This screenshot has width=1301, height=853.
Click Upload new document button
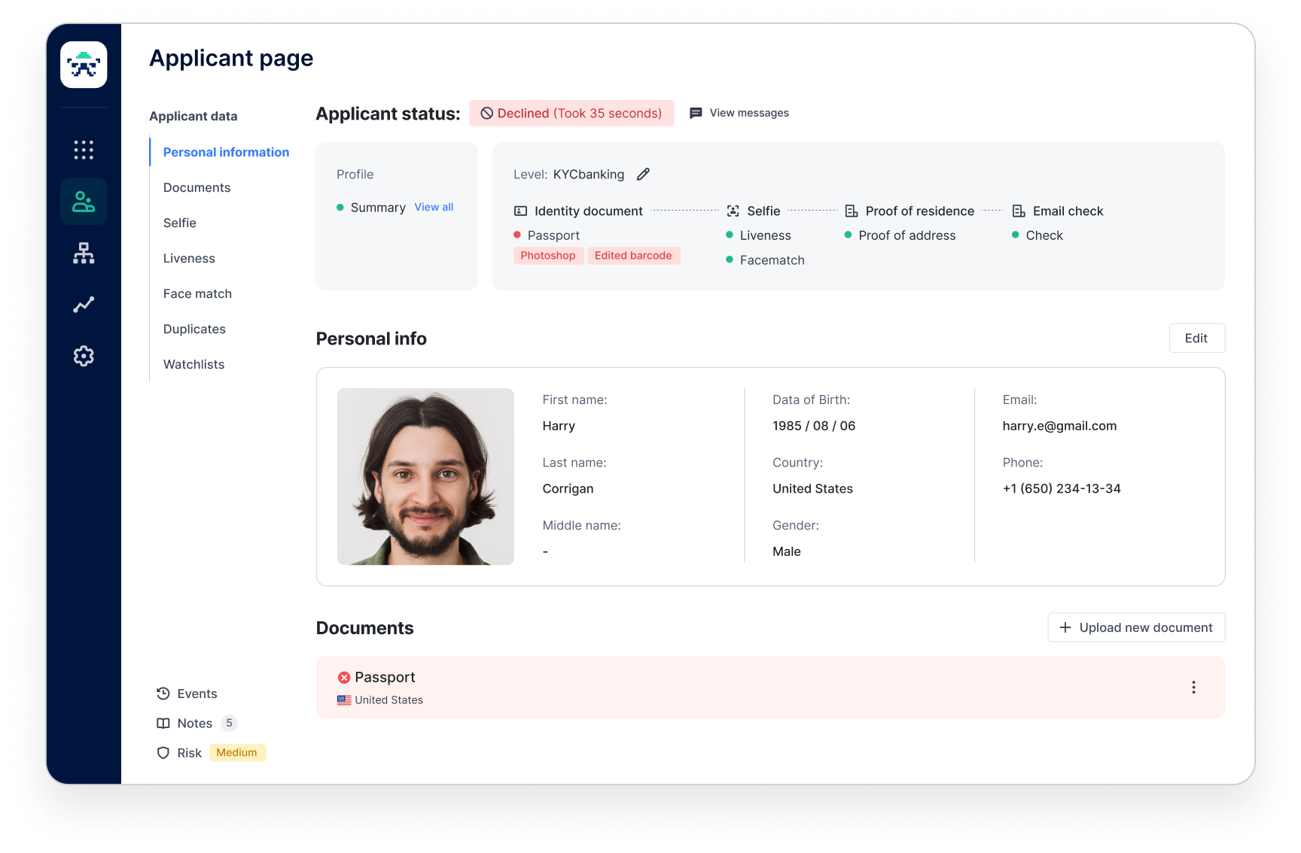coord(1136,627)
